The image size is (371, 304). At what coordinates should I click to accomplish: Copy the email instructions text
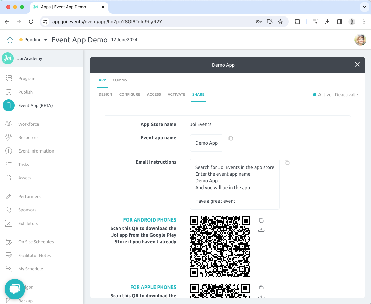[x=287, y=163]
